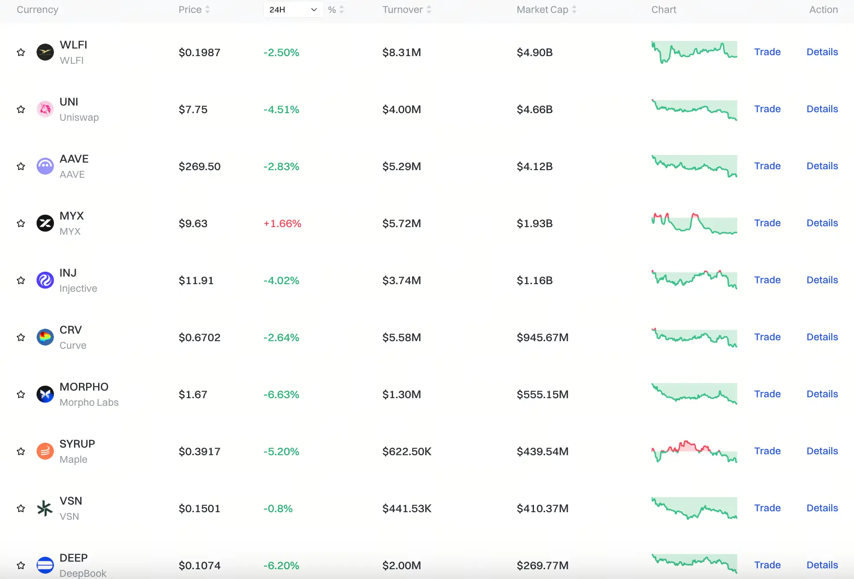854x579 pixels.
Task: Select the $622.50K turnover value
Action: point(407,452)
